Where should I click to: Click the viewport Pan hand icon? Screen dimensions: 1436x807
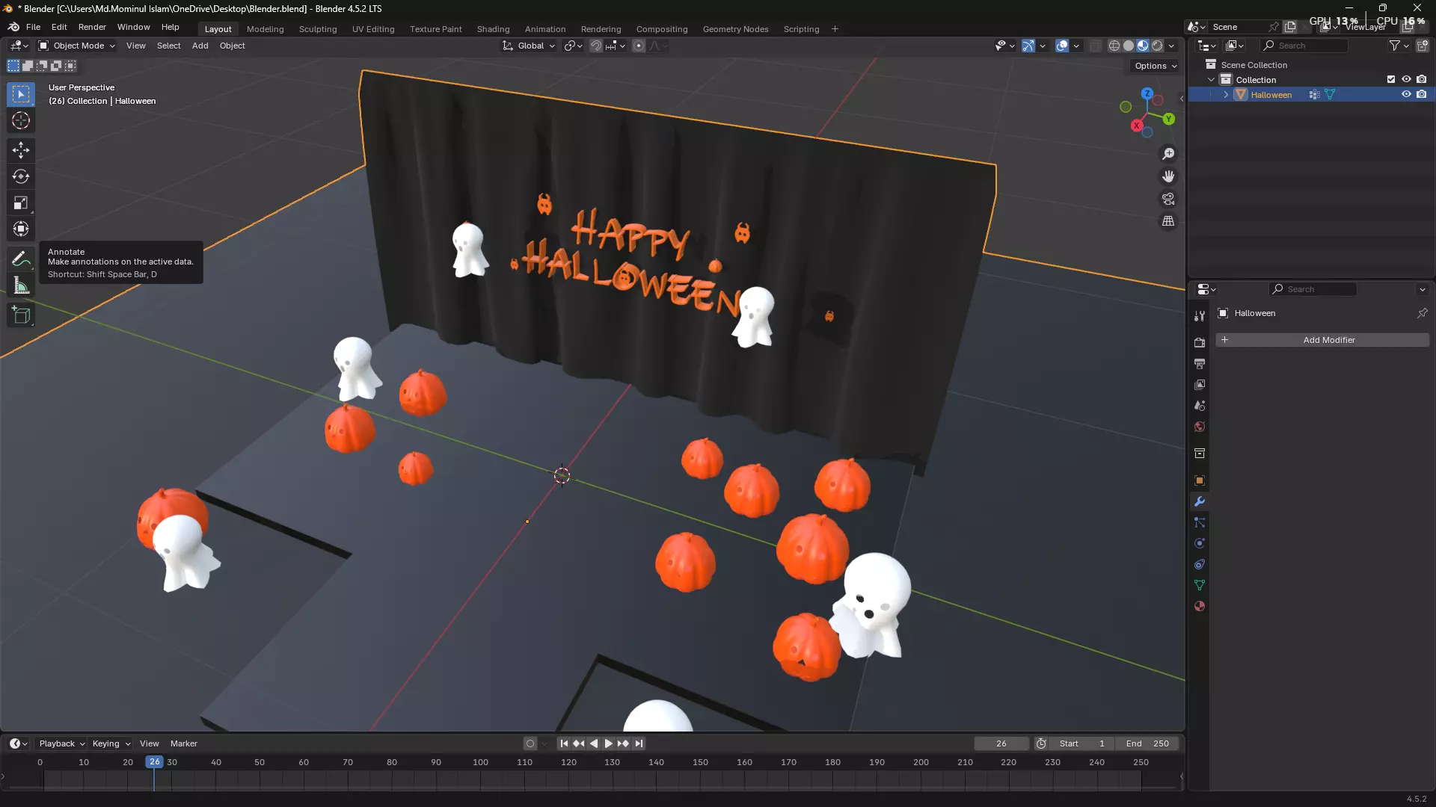pyautogui.click(x=1168, y=176)
